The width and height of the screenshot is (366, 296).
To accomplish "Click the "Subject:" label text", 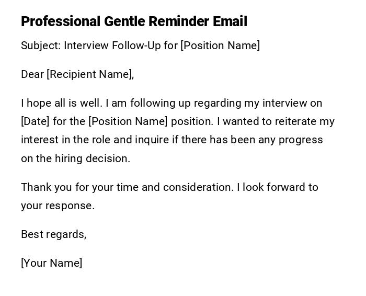I will pyautogui.click(x=40, y=45).
